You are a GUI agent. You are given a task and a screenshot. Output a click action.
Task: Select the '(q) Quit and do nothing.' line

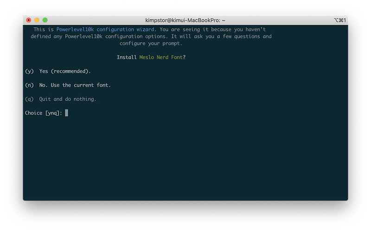[x=61, y=99]
